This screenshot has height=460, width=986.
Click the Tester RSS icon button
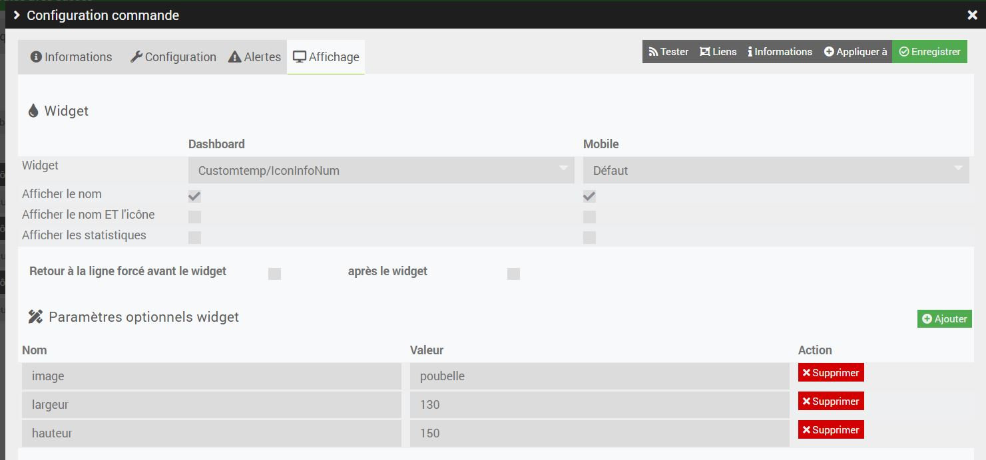pos(668,52)
